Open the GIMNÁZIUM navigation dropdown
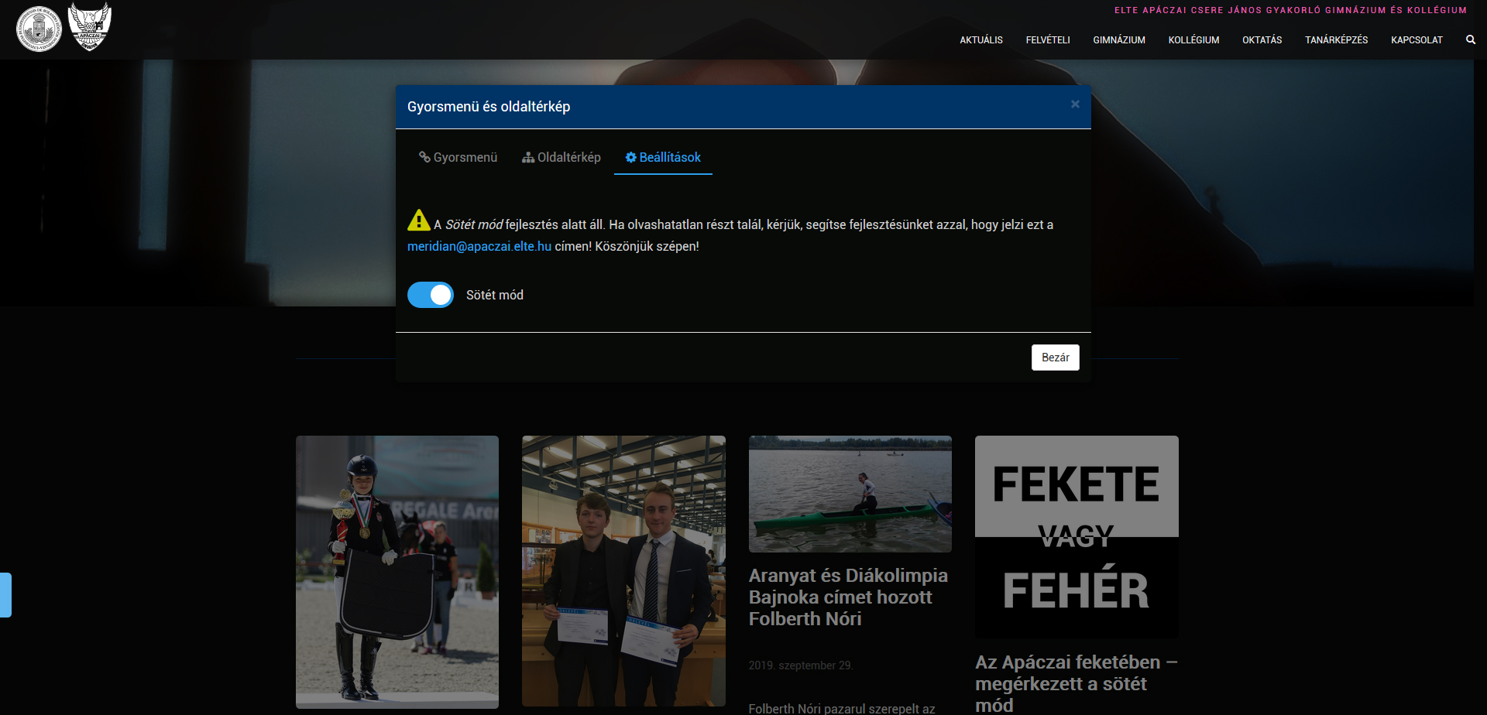This screenshot has height=715, width=1487. 1118,40
